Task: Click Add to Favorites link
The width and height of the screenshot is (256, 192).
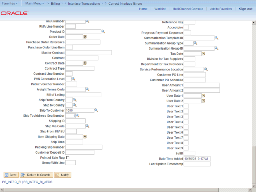Action: pos(221,9)
